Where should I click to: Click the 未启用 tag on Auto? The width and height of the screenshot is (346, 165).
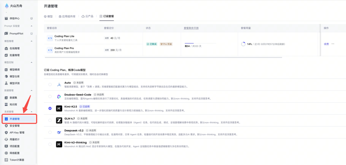(x=78, y=82)
